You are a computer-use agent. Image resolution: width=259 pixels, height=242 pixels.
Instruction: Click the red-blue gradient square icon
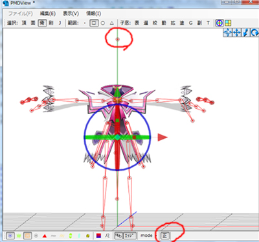click(x=98, y=236)
